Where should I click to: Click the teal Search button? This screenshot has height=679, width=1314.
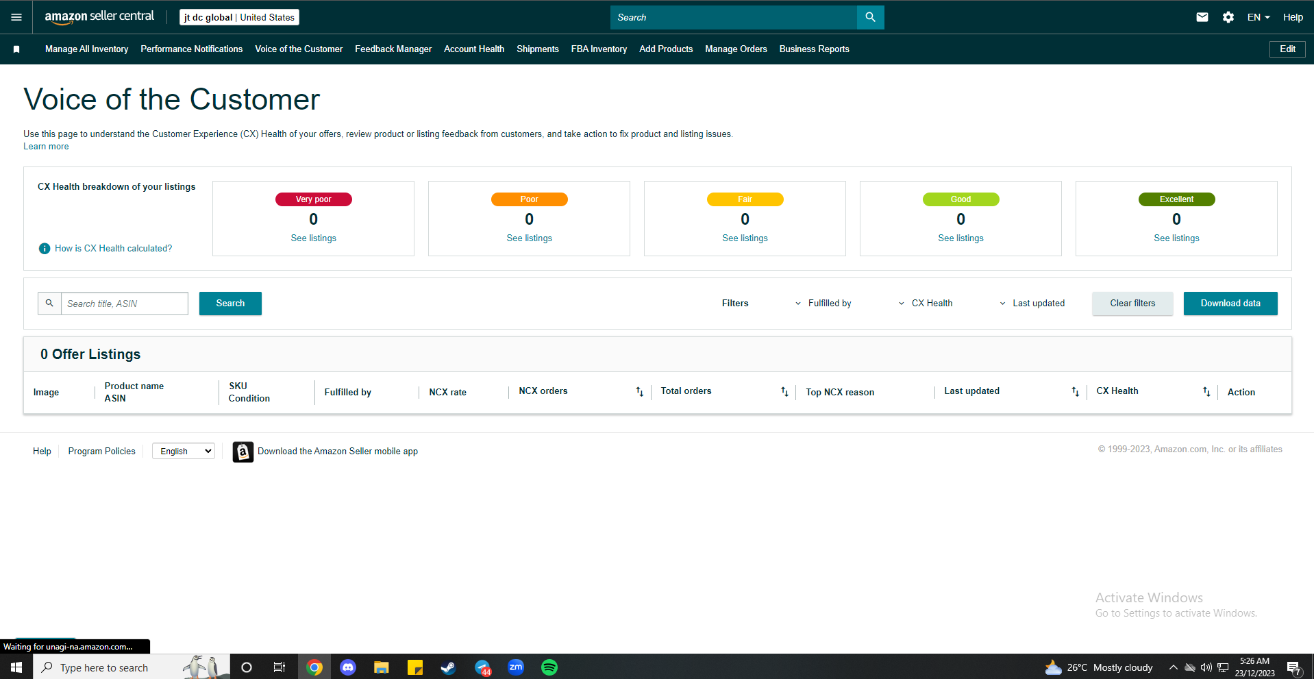[x=230, y=304]
